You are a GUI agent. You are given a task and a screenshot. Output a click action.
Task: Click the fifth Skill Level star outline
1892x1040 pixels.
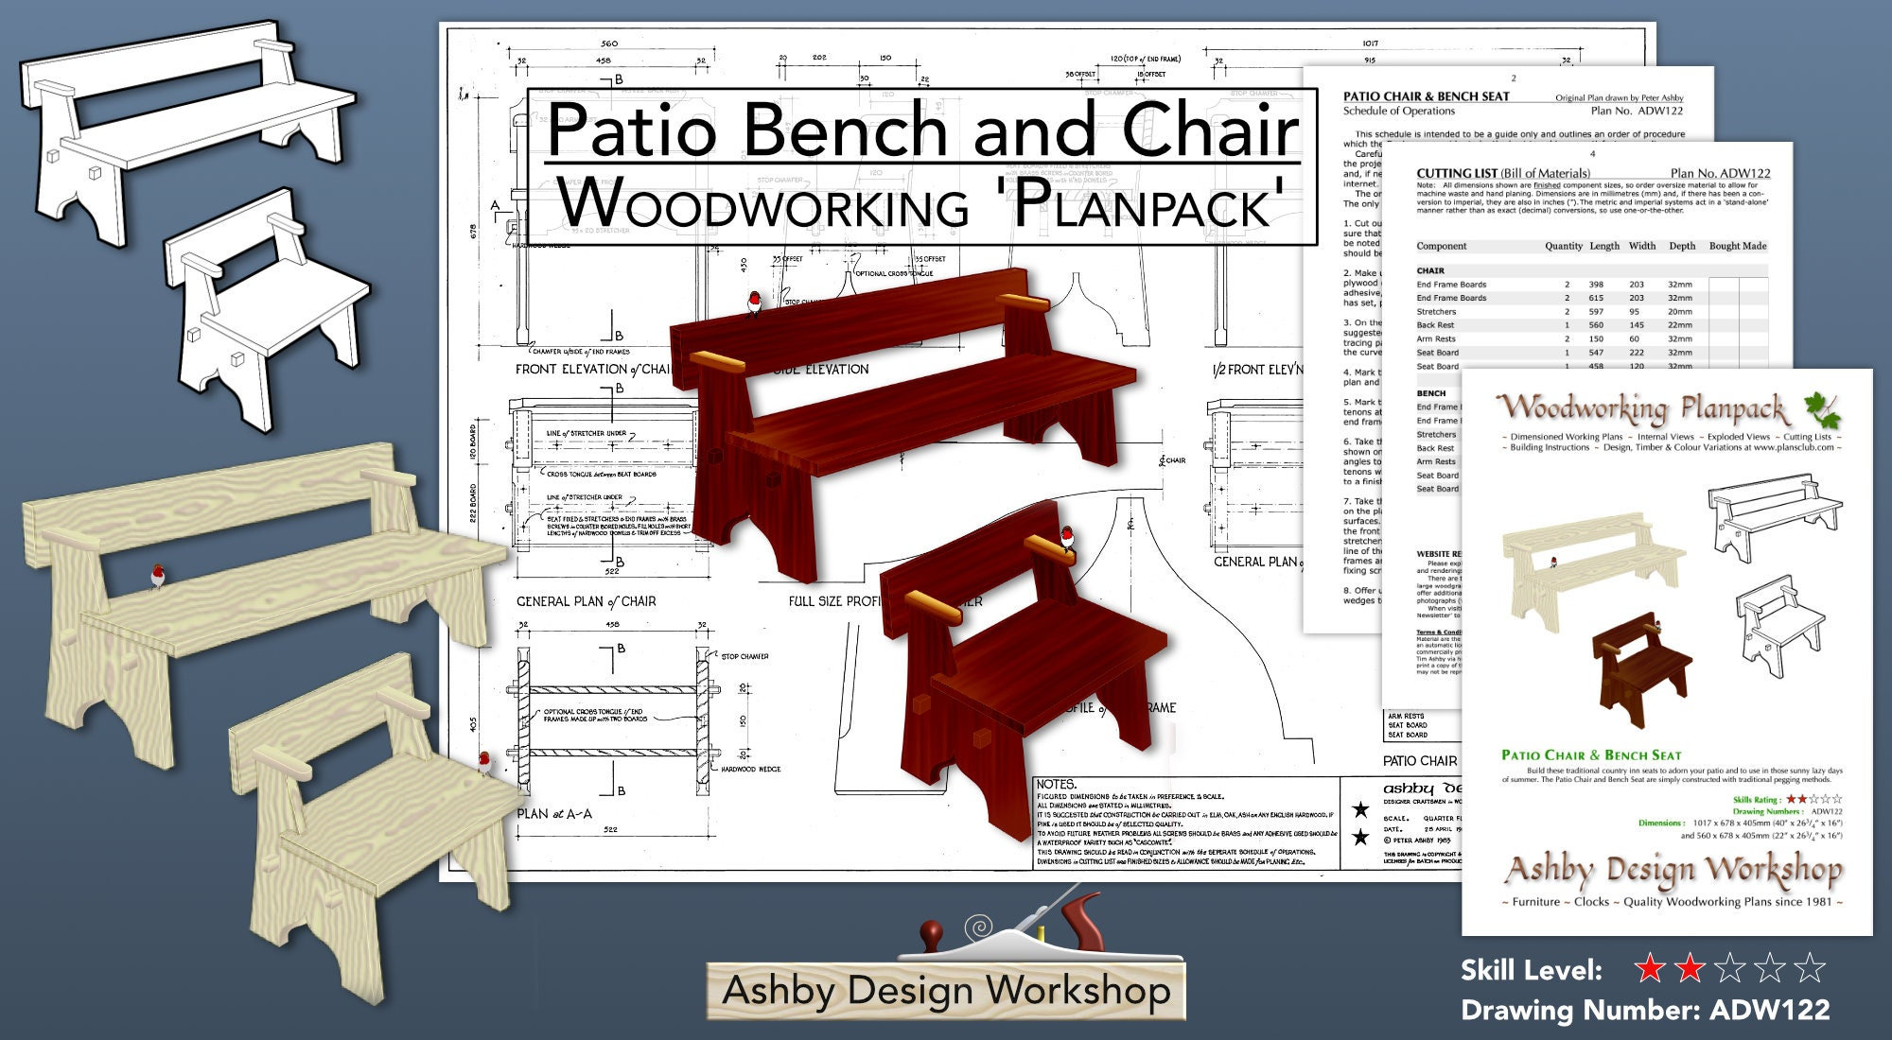[x=1809, y=968]
